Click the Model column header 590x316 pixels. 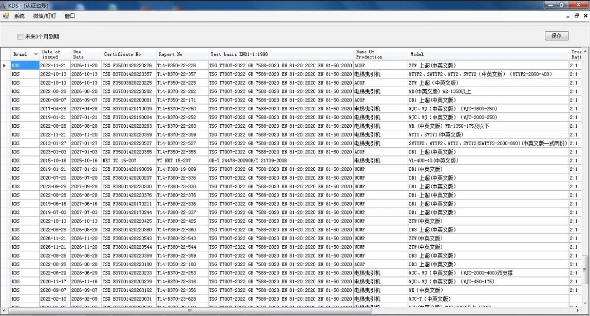coord(488,54)
